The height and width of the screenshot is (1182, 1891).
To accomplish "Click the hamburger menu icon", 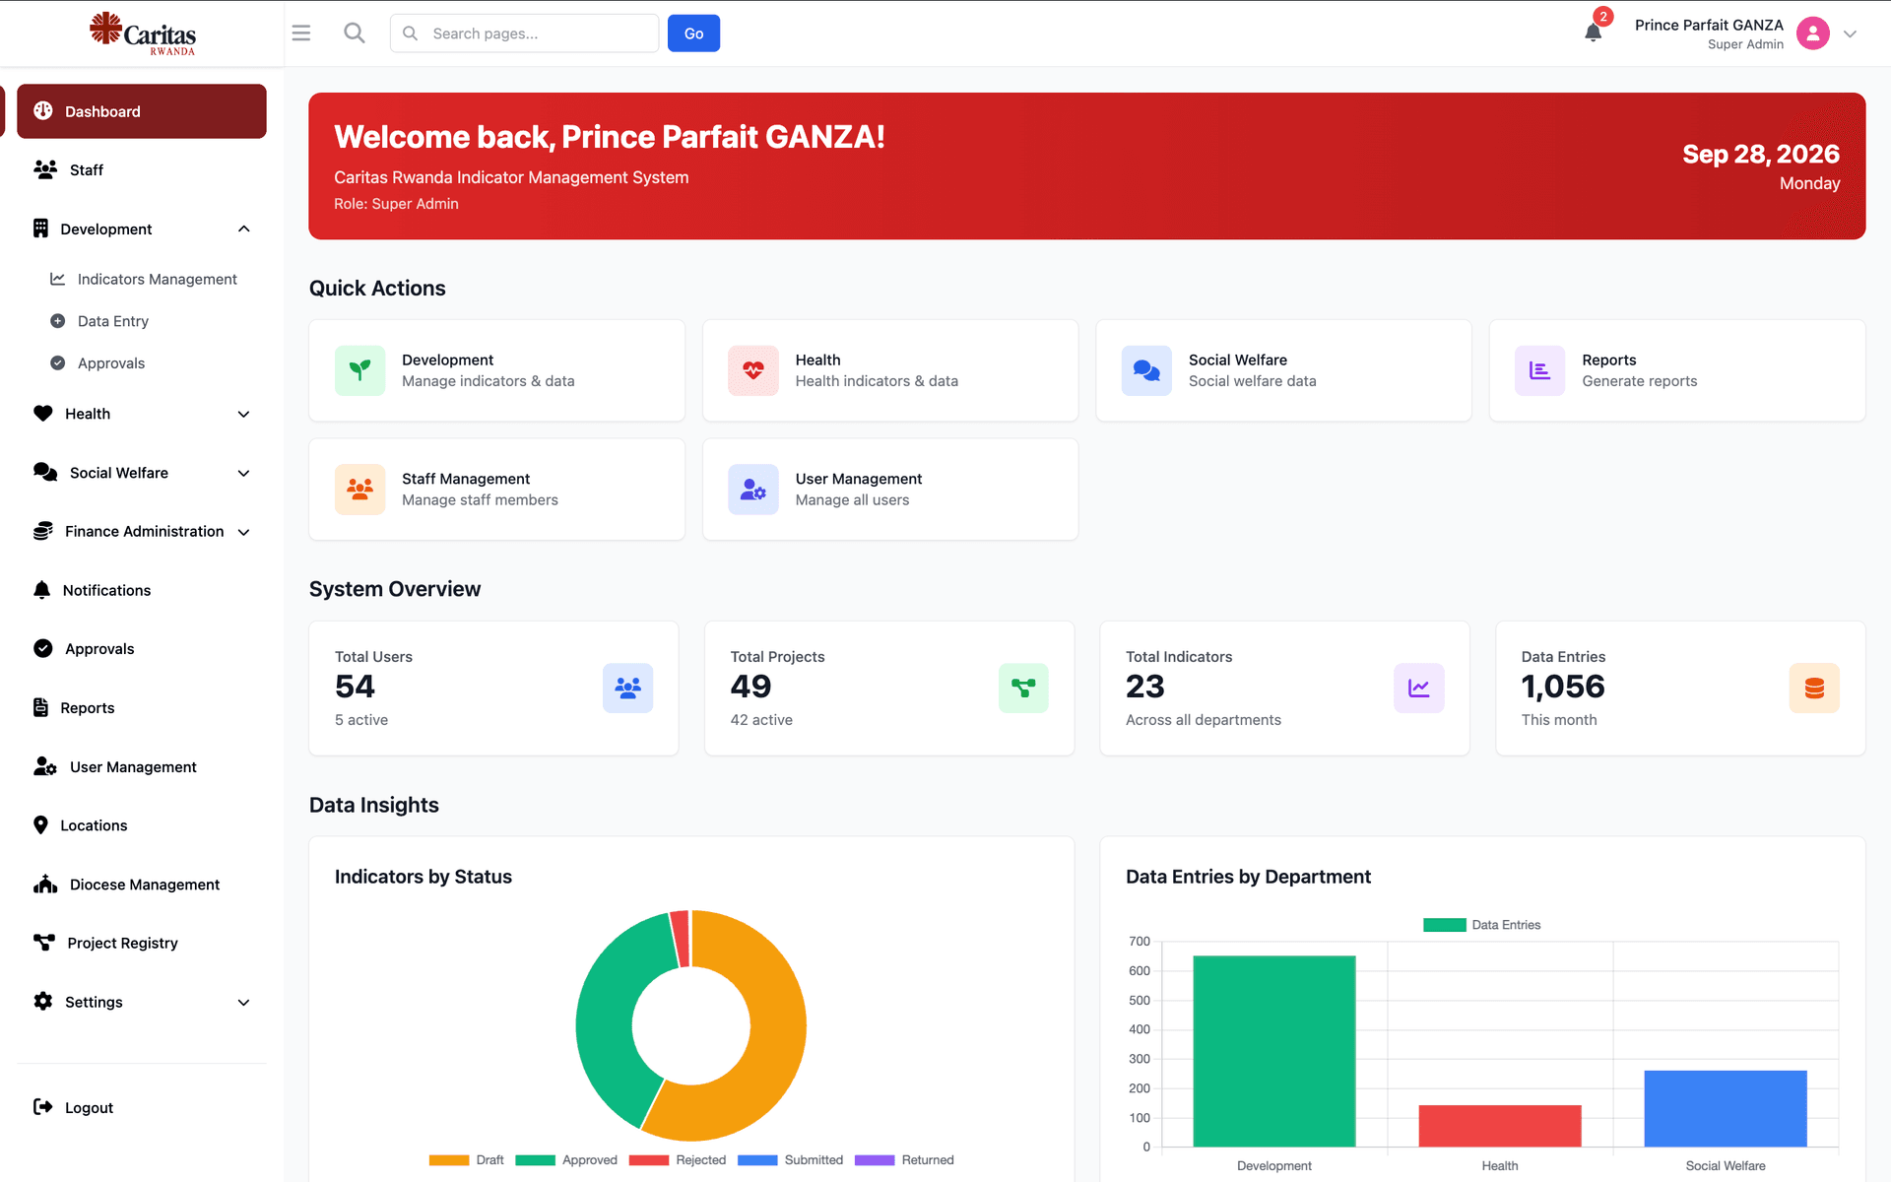I will click(301, 33).
